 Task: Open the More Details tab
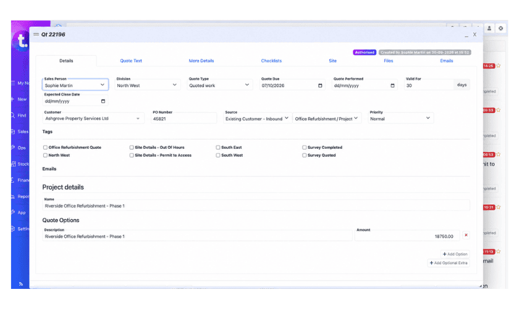[201, 61]
